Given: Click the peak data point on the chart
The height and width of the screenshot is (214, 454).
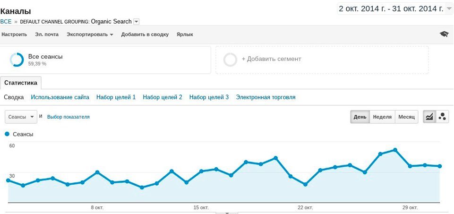Looking at the screenshot, I should pos(395,150).
